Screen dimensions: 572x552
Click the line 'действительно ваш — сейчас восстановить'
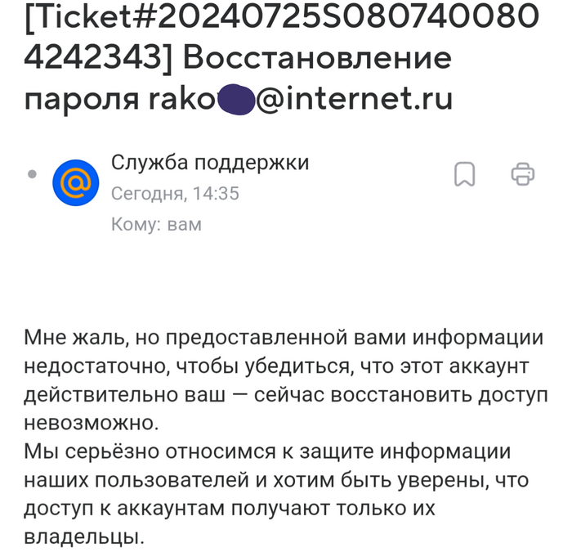(x=285, y=395)
